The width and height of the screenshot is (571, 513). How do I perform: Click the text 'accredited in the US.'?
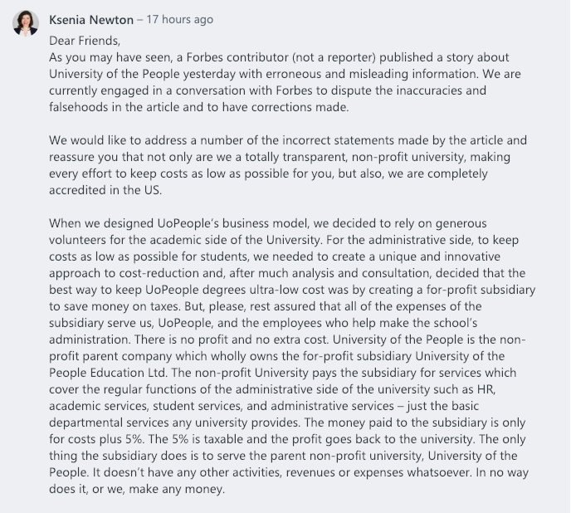click(105, 190)
